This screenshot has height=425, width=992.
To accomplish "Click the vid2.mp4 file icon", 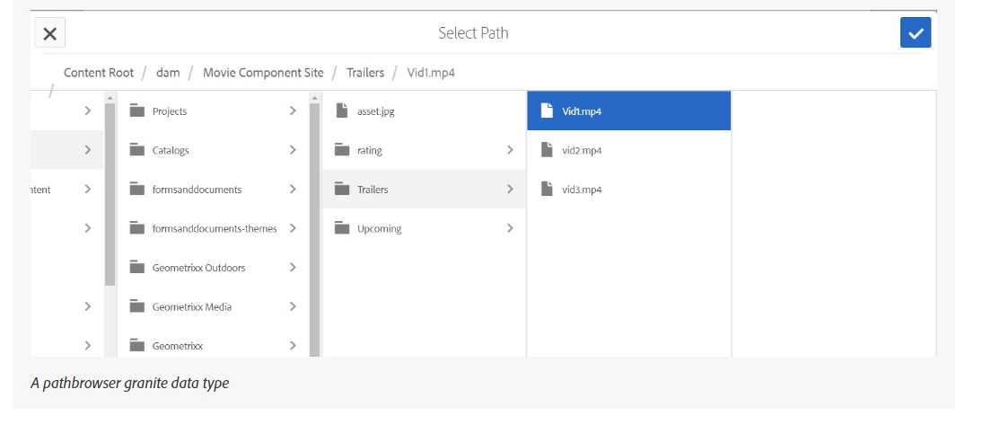I will [x=548, y=149].
